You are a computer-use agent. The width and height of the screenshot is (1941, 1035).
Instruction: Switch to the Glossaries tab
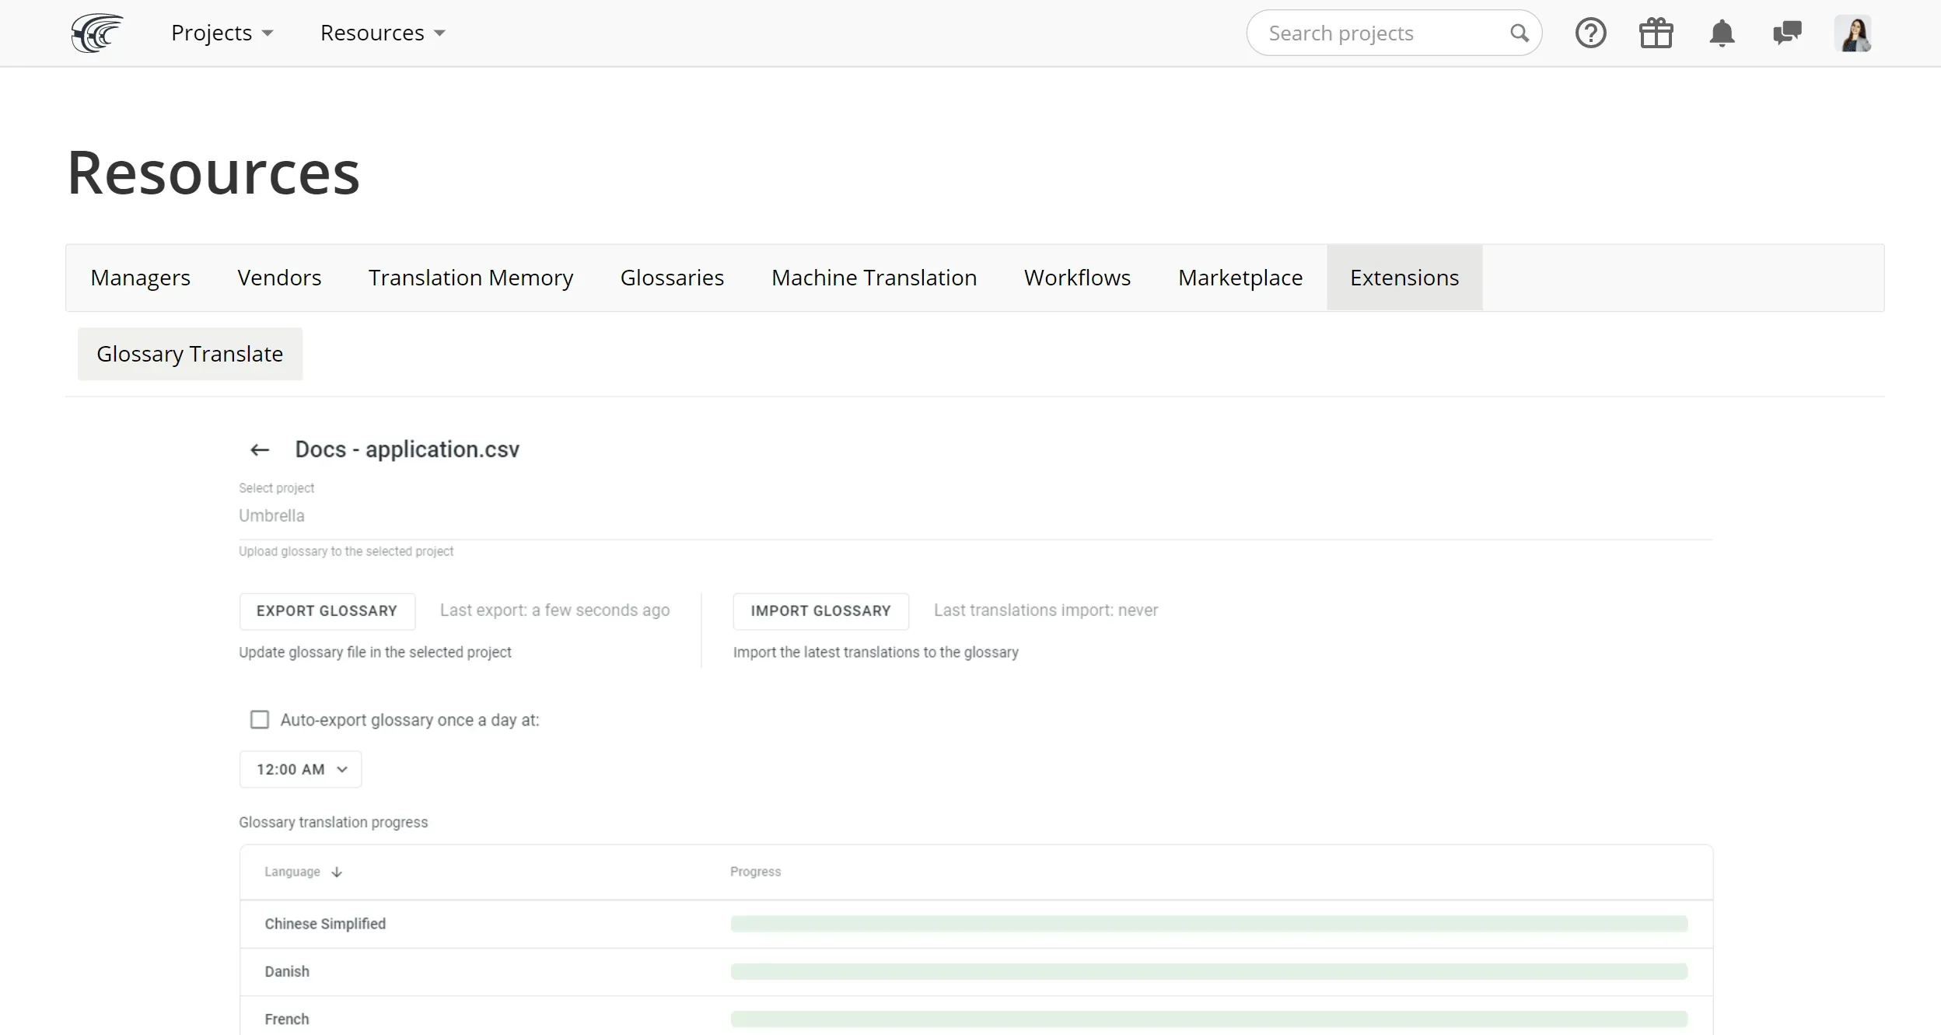tap(672, 278)
